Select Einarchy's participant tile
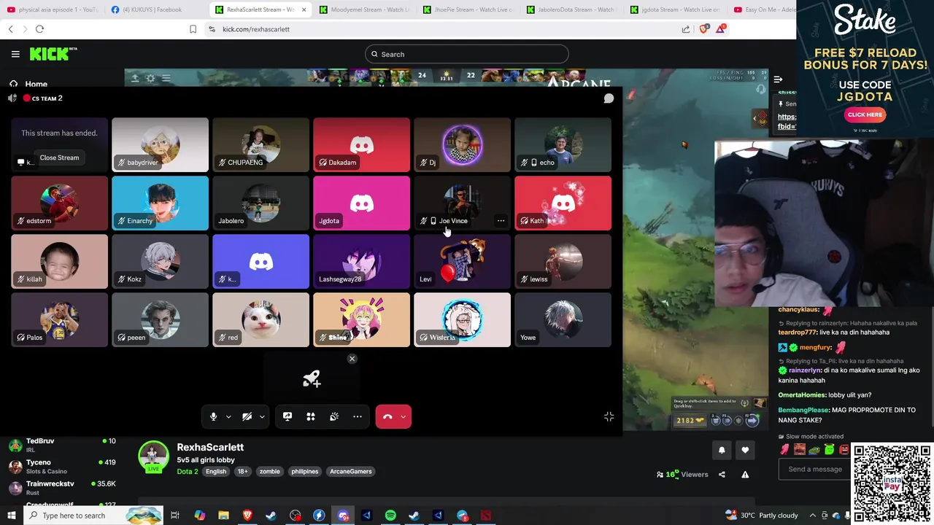934x525 pixels. [x=160, y=203]
